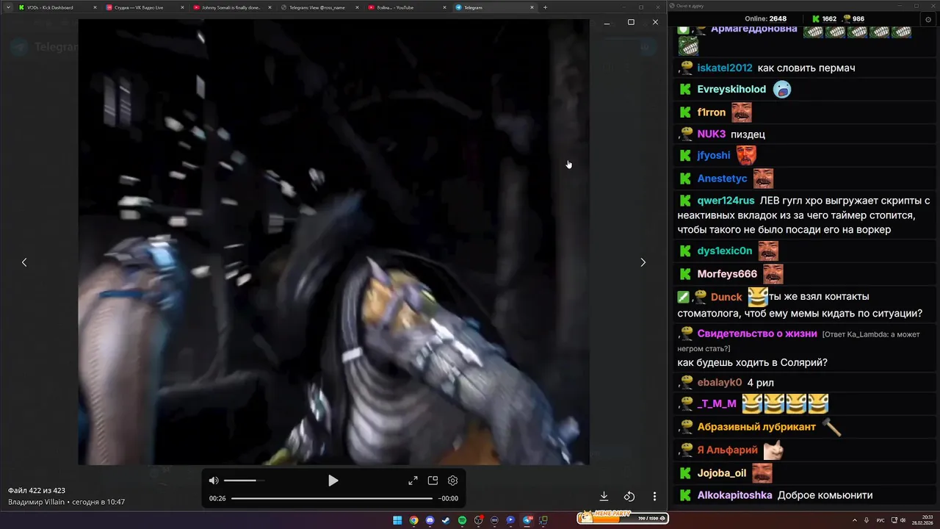Open iskatel2012 chat user profile

tap(725, 68)
